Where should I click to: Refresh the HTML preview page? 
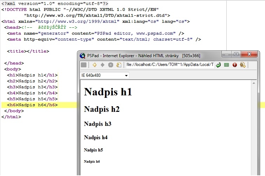click(119, 65)
